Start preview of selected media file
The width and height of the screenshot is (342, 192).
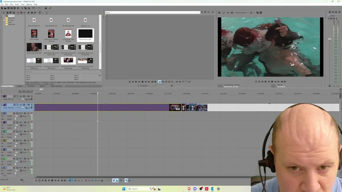tap(29, 13)
